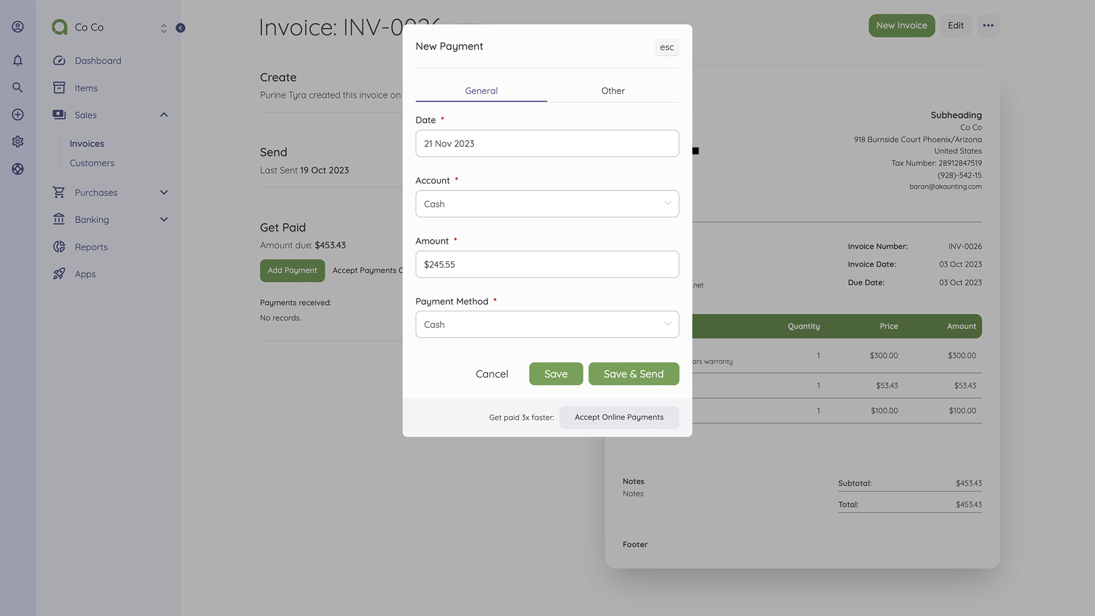This screenshot has width=1095, height=616.
Task: Open the Dashboard icon in sidebar
Action: (x=59, y=60)
